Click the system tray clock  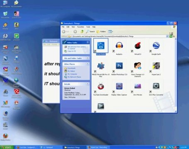(x=184, y=147)
